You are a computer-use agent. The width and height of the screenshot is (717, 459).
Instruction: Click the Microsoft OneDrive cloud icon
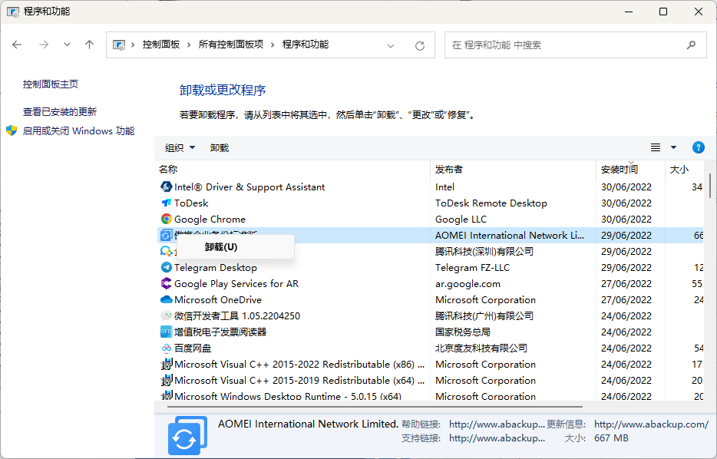[x=167, y=299]
